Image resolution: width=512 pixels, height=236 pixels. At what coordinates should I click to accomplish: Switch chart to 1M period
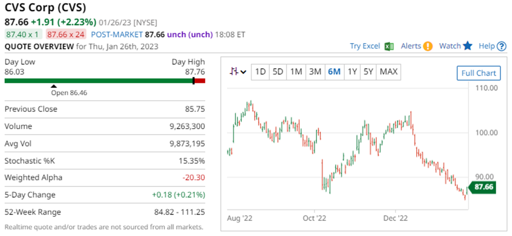pos(296,71)
